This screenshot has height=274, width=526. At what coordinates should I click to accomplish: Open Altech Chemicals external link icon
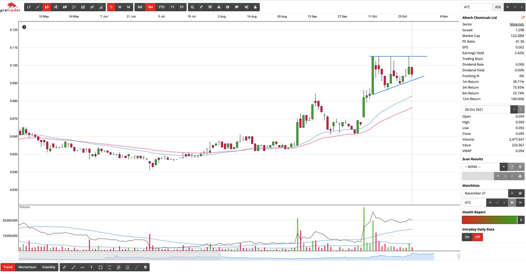click(x=522, y=18)
